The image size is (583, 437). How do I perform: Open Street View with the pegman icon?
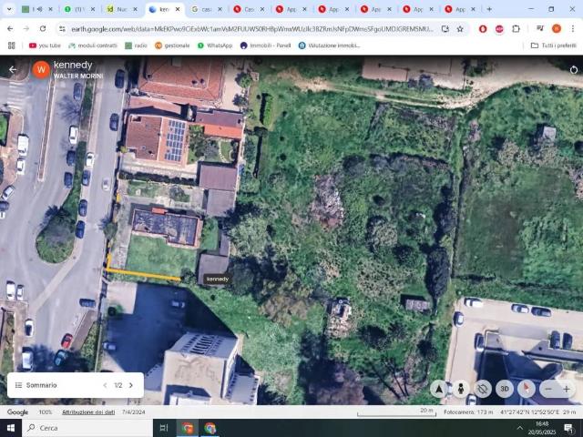pyautogui.click(x=461, y=389)
